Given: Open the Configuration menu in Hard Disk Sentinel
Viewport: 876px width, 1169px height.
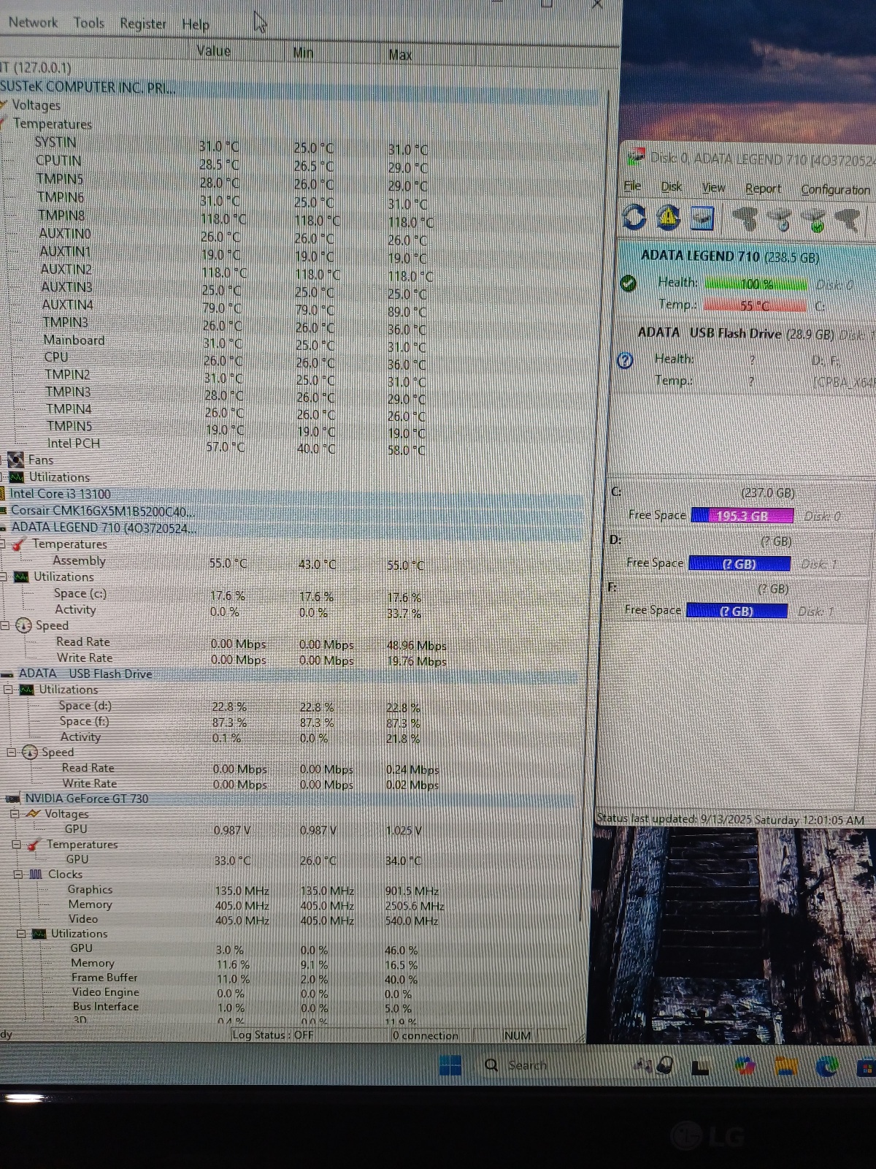Looking at the screenshot, I should (835, 190).
